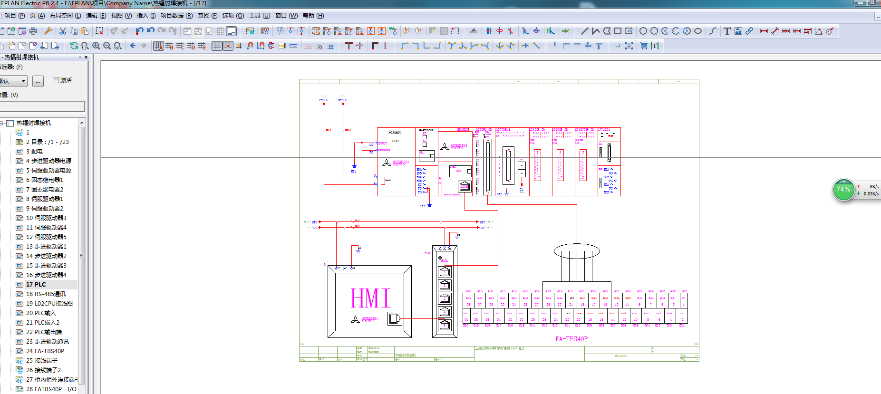
Task: Click the Insert Image icon
Action: (738, 31)
